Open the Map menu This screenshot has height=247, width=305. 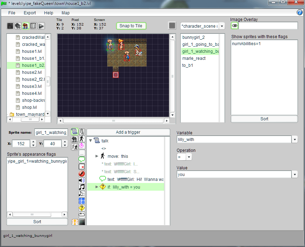[66, 13]
